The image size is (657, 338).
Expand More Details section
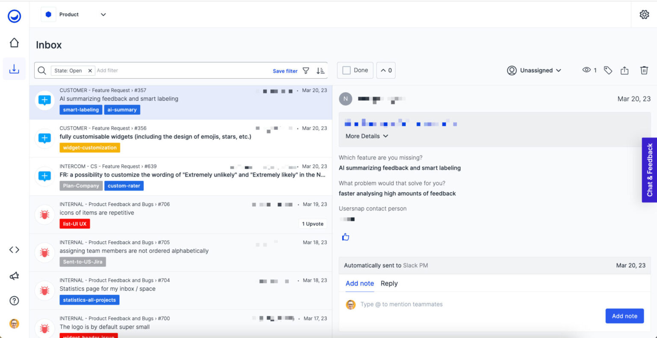tap(367, 136)
